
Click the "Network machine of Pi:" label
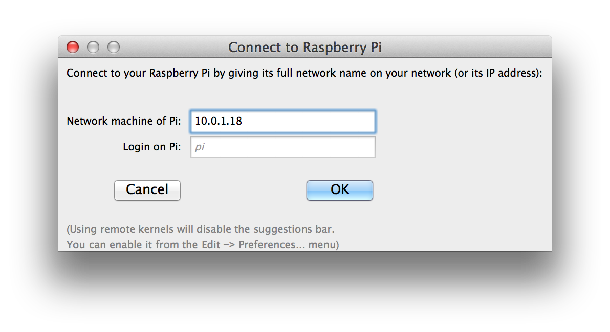[x=124, y=121]
